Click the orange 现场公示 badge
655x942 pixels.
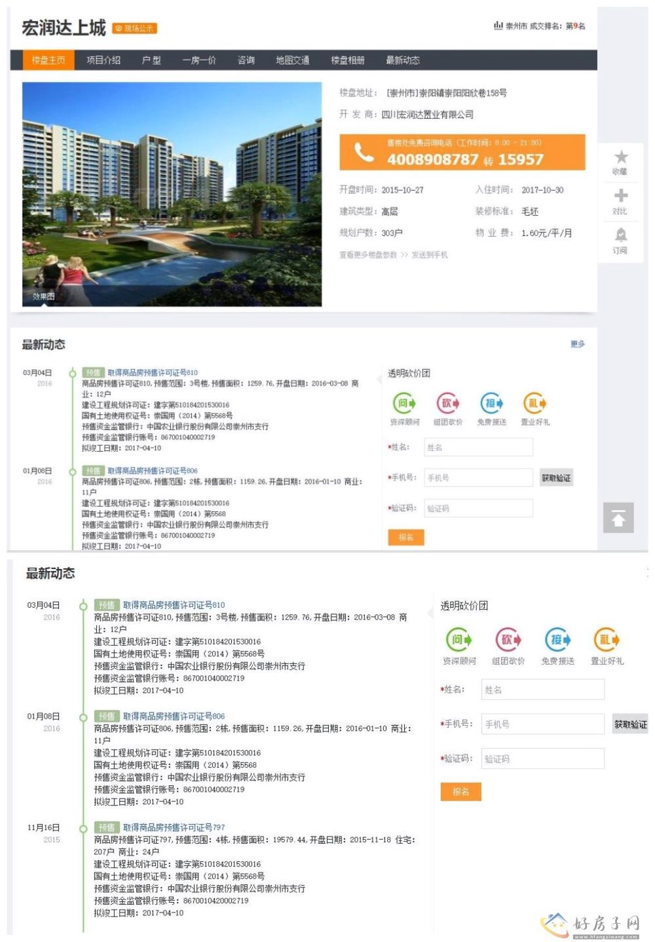pyautogui.click(x=135, y=28)
